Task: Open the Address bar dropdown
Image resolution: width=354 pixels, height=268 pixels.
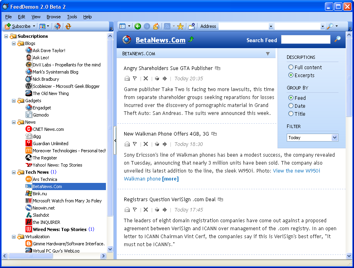Action: [271, 26]
